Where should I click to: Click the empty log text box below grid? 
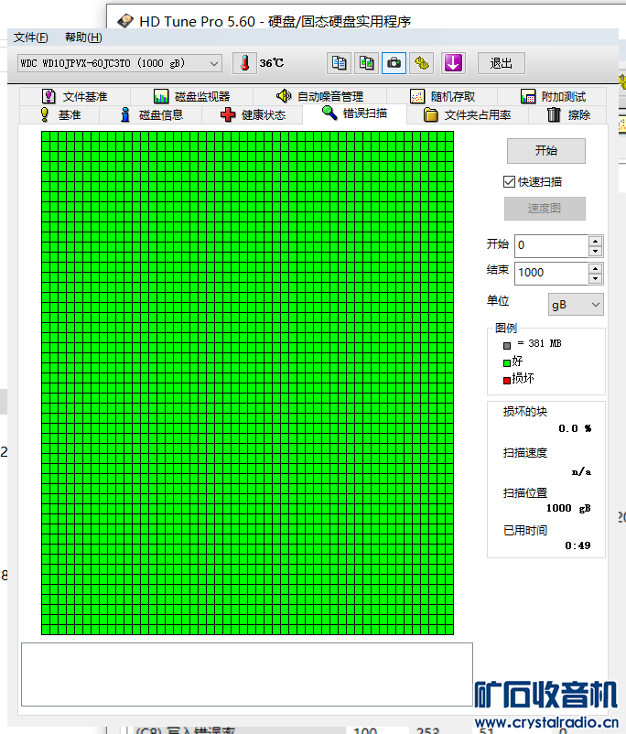click(x=247, y=675)
